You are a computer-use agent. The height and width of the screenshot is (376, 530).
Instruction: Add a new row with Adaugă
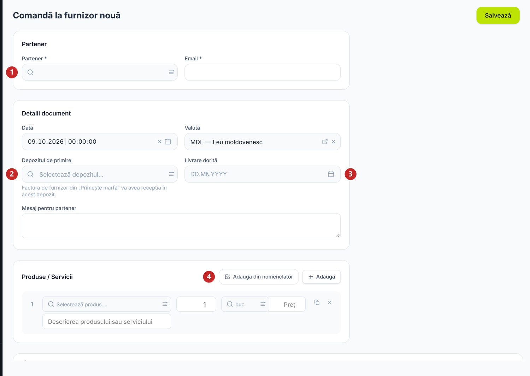pyautogui.click(x=322, y=277)
